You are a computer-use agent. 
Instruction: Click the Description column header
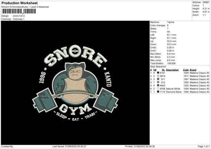coord(172,70)
